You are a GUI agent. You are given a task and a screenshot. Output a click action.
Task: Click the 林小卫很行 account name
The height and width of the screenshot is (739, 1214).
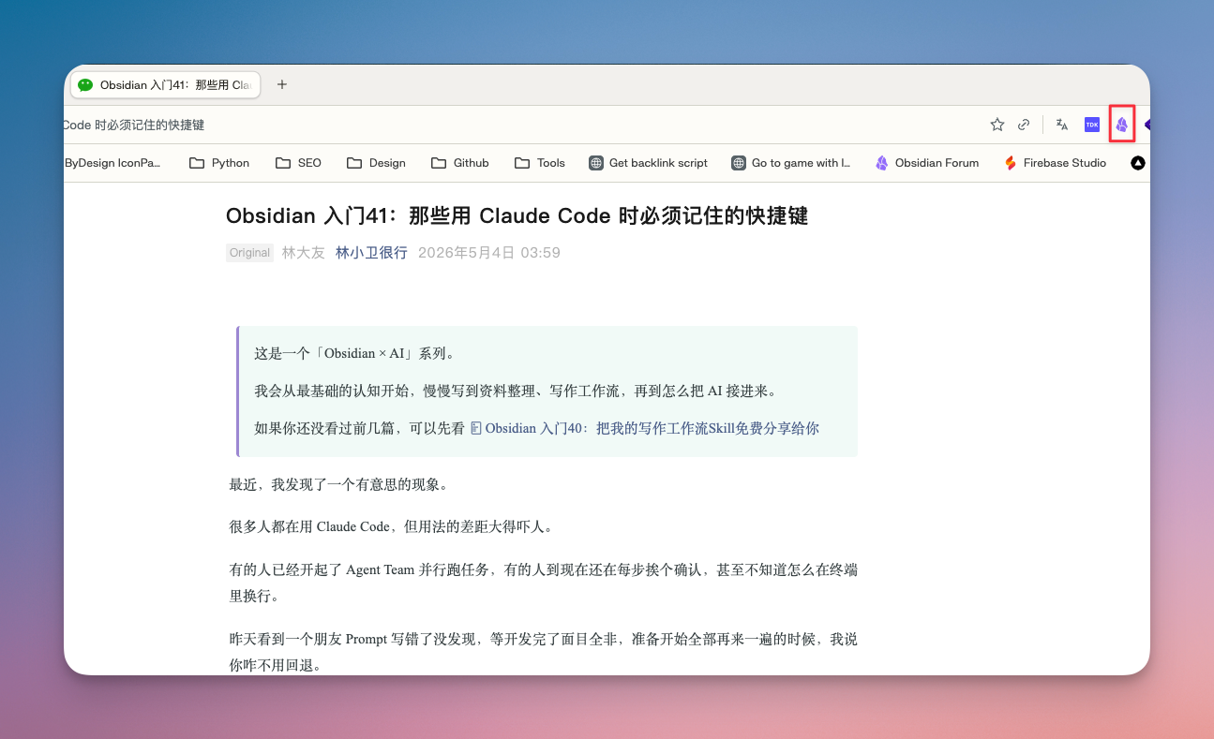click(x=371, y=253)
